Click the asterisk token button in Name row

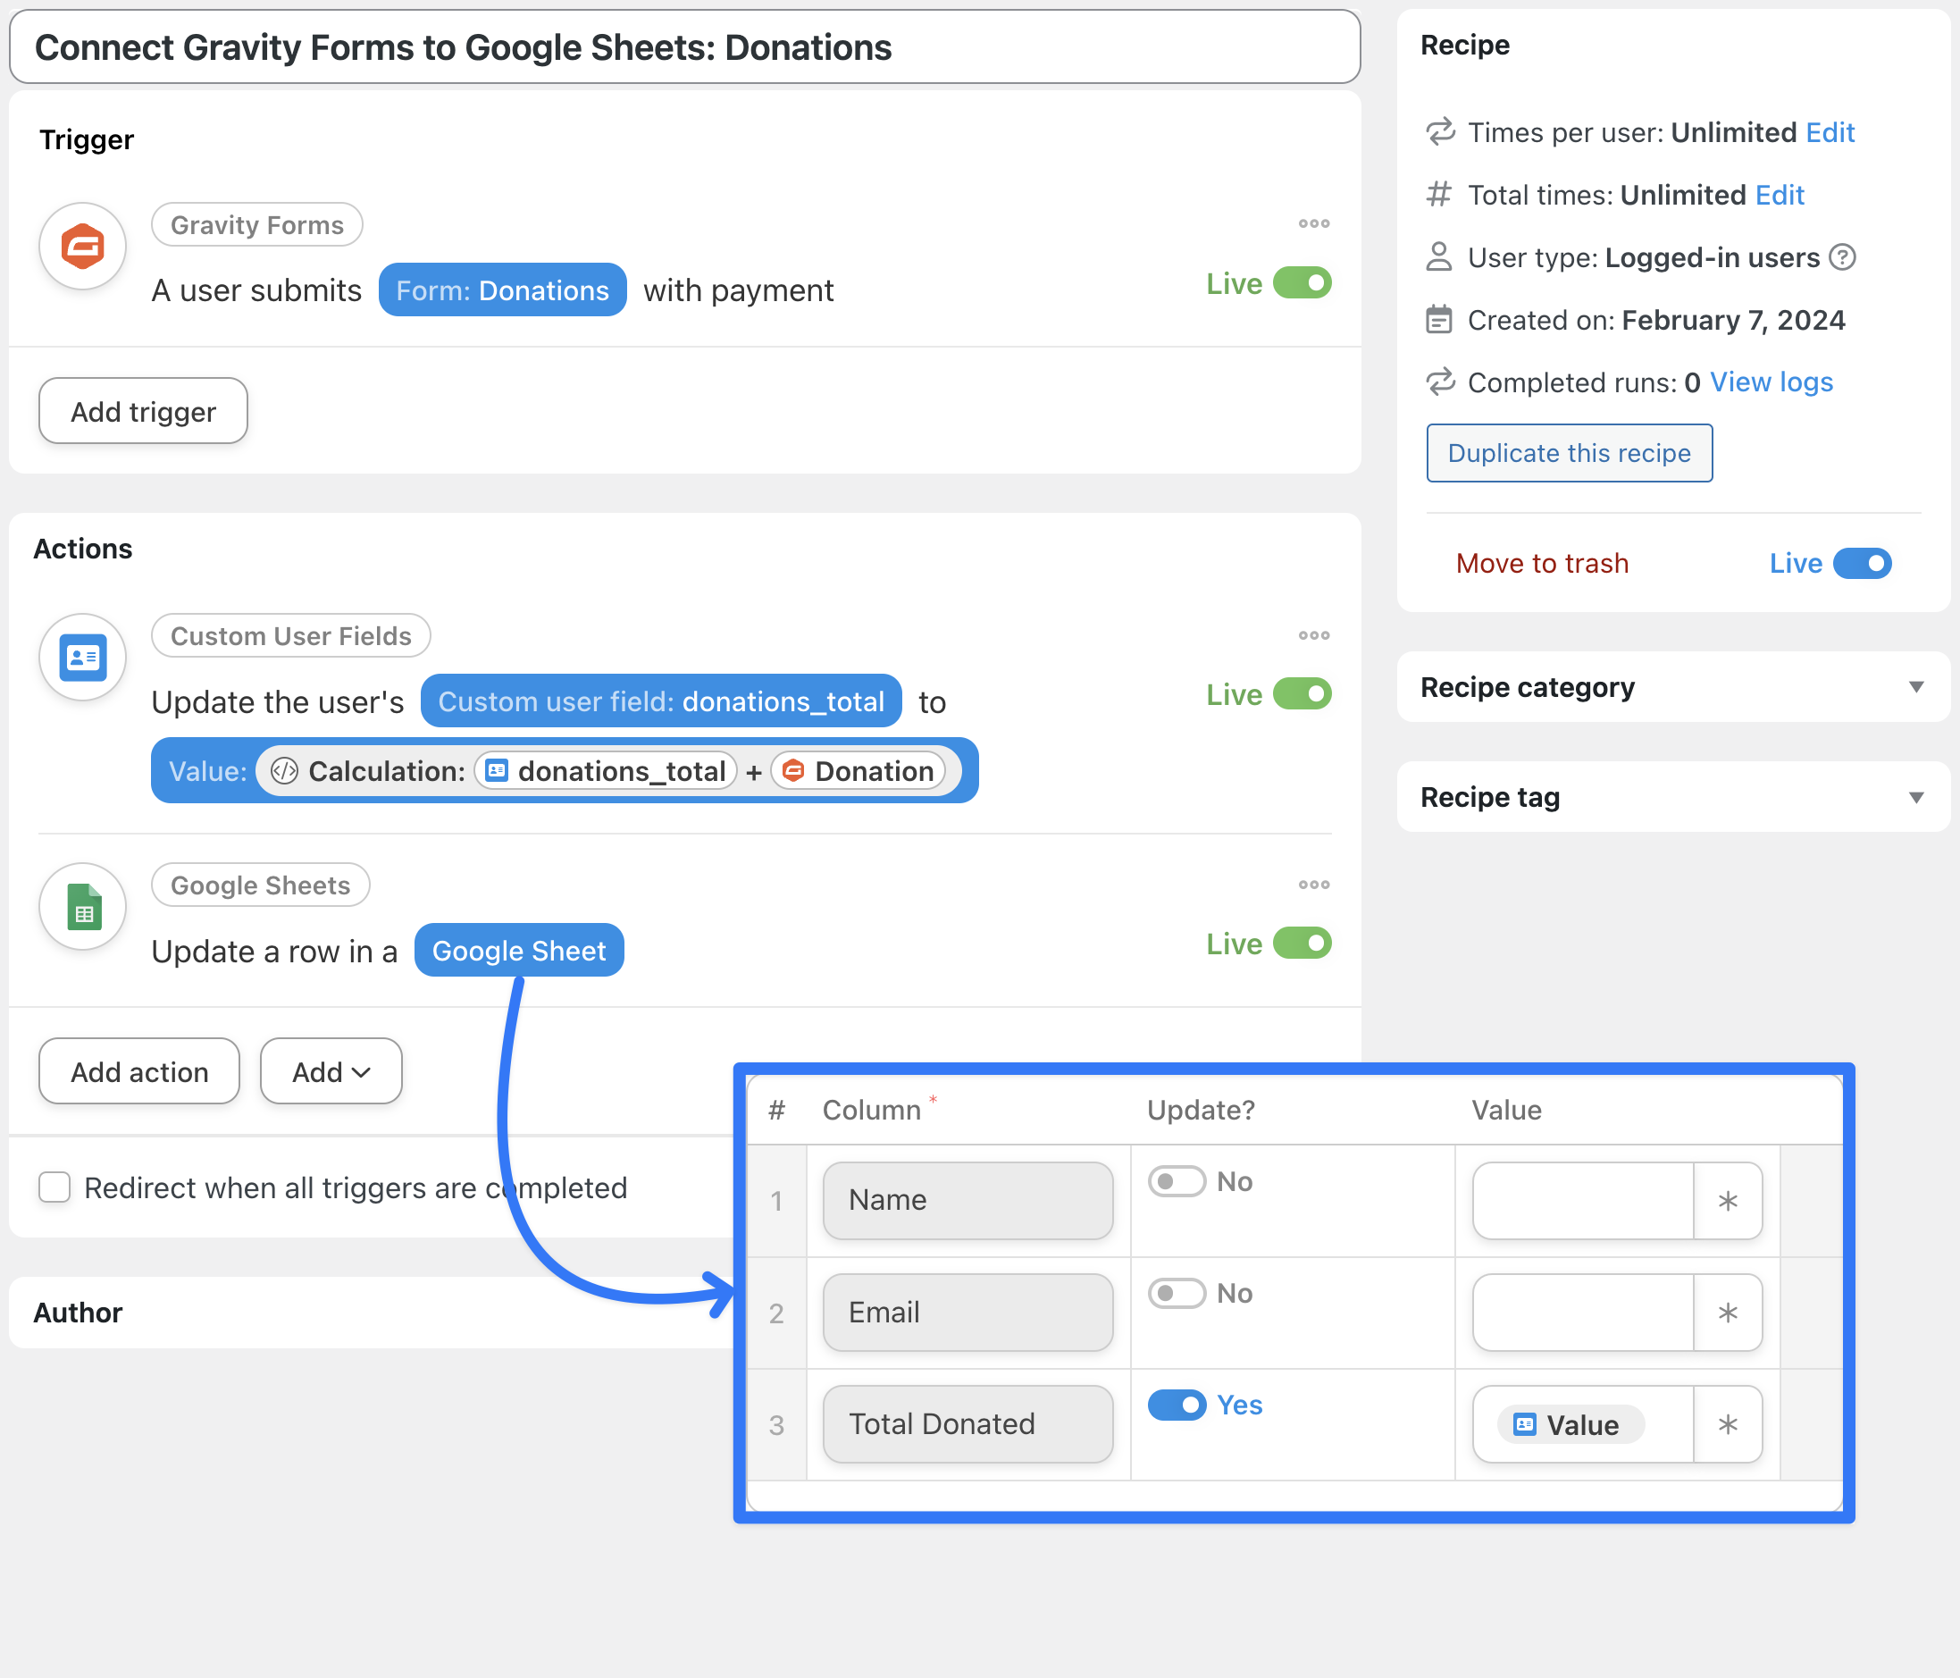(x=1728, y=1201)
